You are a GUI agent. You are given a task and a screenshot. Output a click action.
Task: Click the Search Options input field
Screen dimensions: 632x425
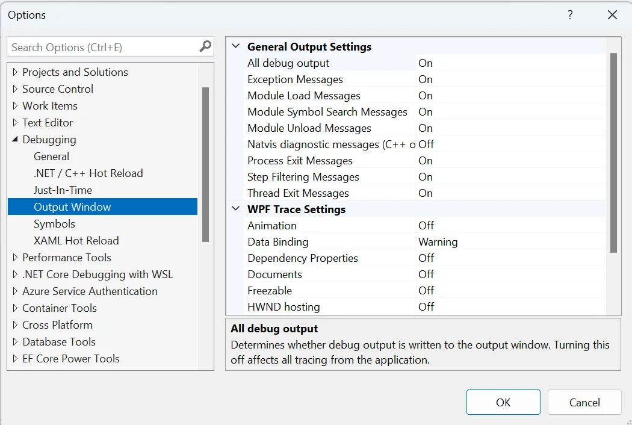tap(102, 47)
